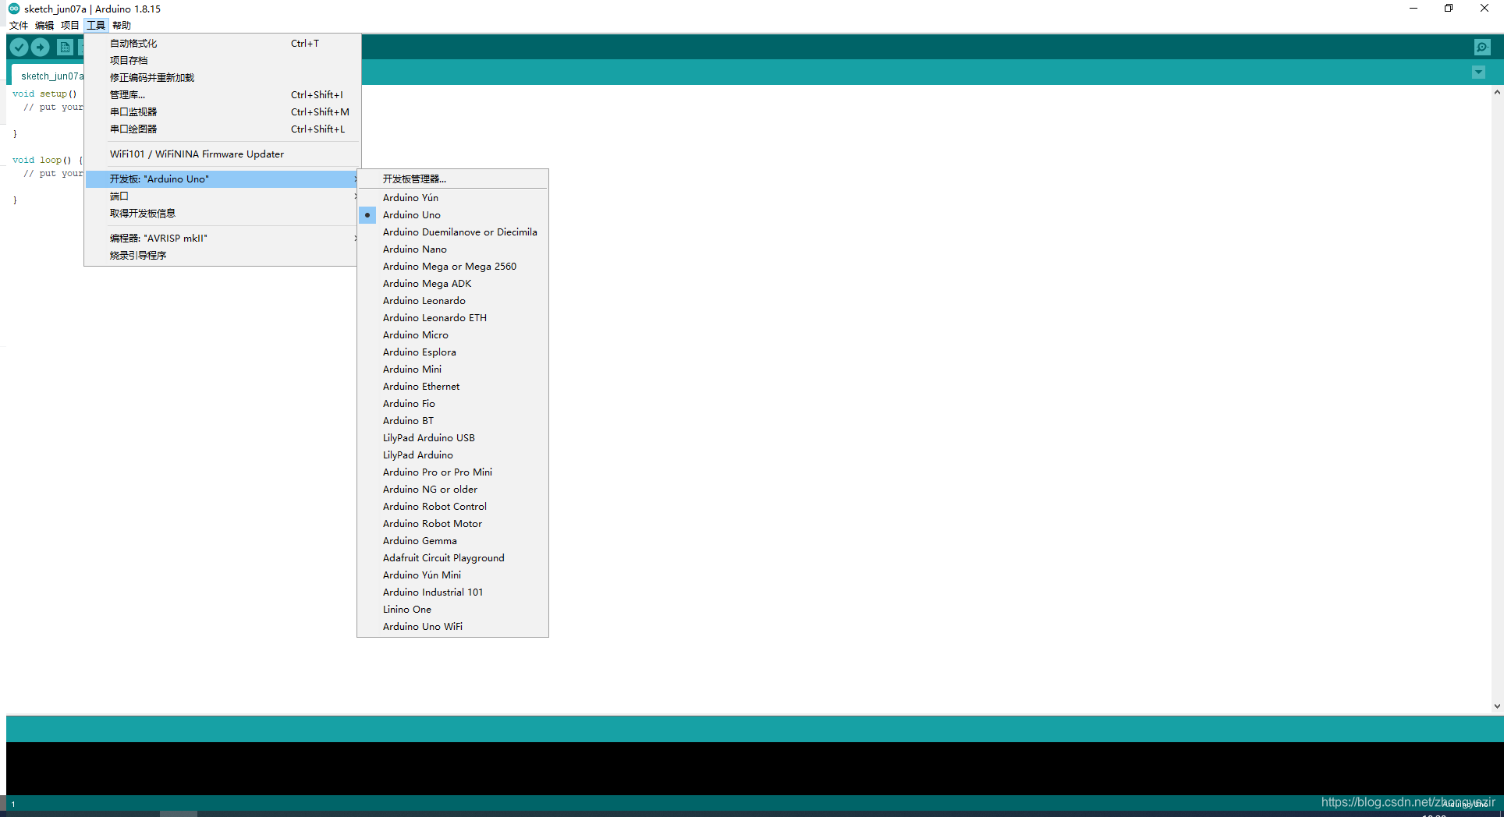Expand the 端口 submenu
Image resolution: width=1504 pixels, height=817 pixels.
pyautogui.click(x=222, y=196)
